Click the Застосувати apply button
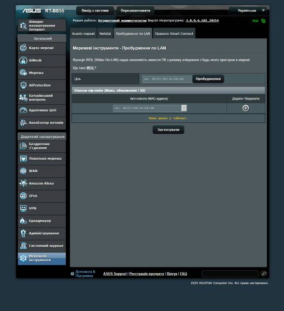284x311 pixels. (x=168, y=130)
